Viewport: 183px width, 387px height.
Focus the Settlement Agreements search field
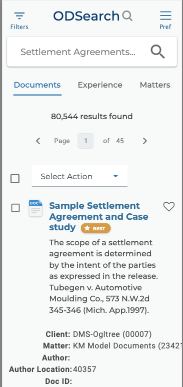click(x=78, y=52)
